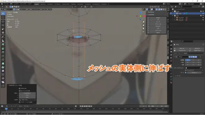
Task: Click the Bridge button in LoopTools panel
Action: coord(158,18)
